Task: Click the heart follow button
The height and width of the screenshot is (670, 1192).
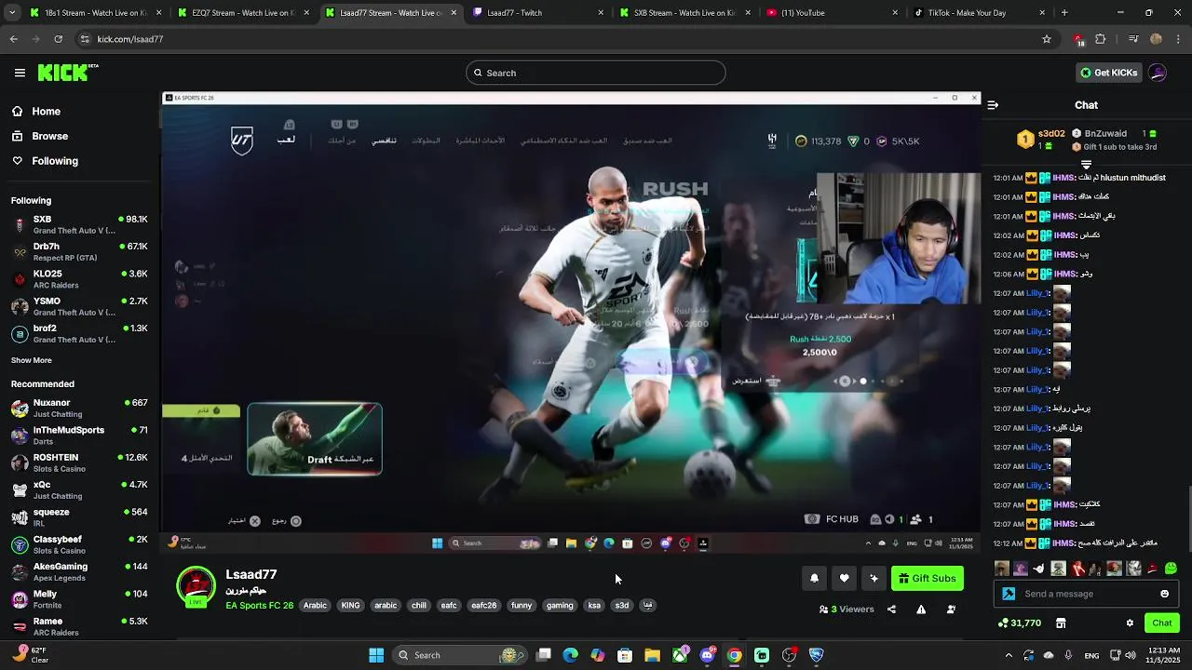Action: click(844, 578)
